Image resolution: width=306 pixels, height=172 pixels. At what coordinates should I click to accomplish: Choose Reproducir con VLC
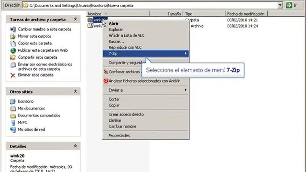pyautogui.click(x=146, y=47)
